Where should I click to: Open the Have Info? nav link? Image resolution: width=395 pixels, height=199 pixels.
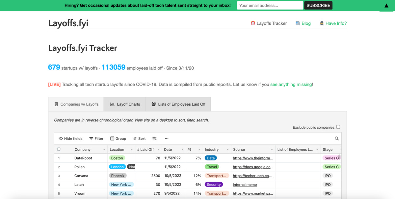(333, 23)
